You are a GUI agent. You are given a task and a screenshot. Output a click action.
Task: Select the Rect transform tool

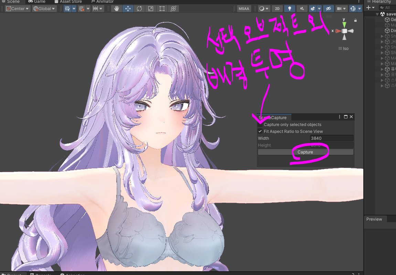point(162,8)
